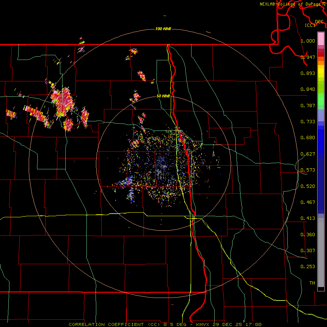Click the 0.893 legend value
The image size is (327, 327).
tap(308, 73)
